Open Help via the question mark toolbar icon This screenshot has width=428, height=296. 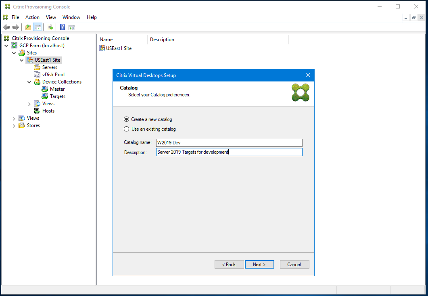pyautogui.click(x=62, y=27)
